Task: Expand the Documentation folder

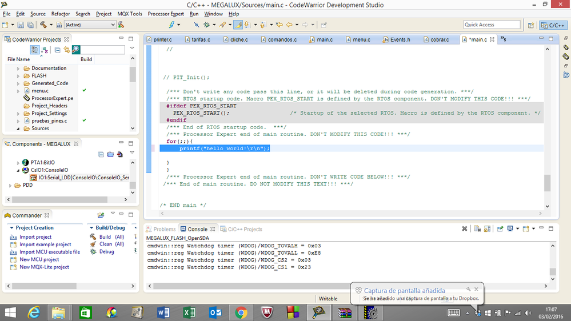Action: 18,69
